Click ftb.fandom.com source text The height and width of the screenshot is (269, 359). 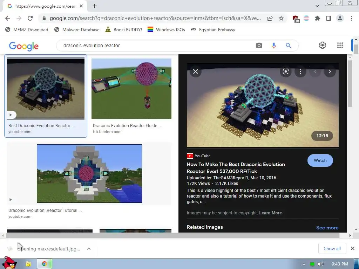(107, 132)
